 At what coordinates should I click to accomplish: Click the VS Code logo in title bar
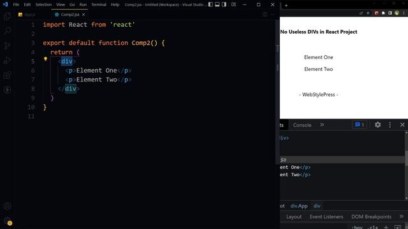(5, 4)
